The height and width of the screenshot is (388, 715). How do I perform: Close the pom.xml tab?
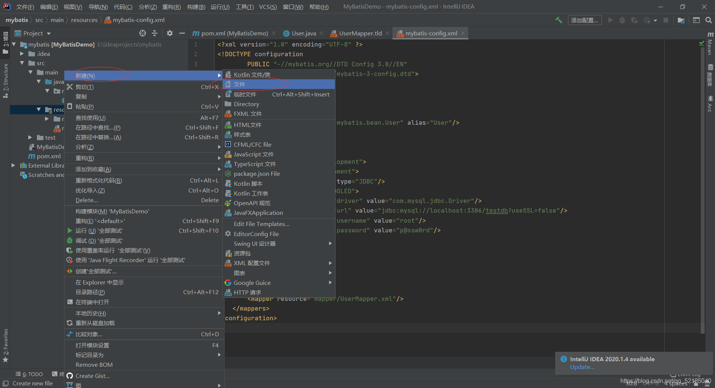click(x=274, y=33)
